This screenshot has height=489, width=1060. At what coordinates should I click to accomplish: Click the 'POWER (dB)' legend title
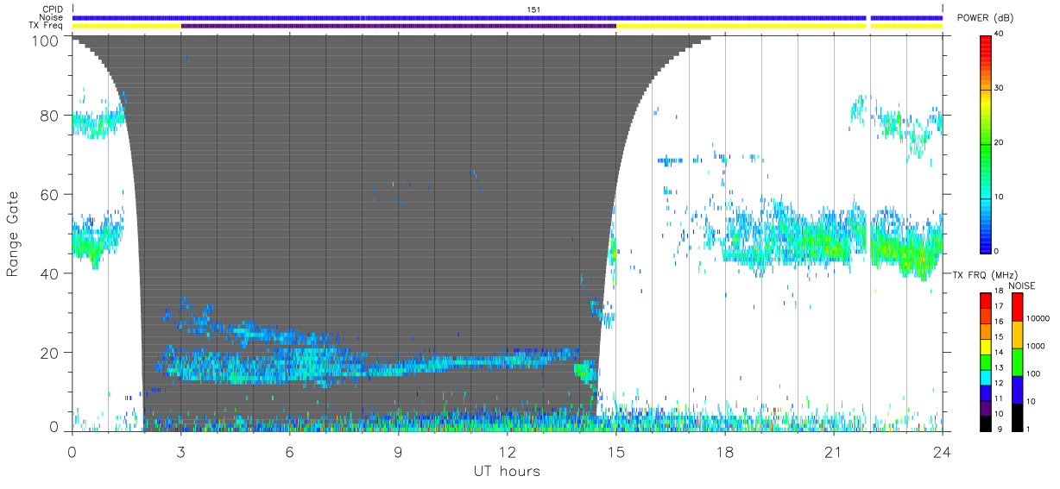click(x=985, y=18)
